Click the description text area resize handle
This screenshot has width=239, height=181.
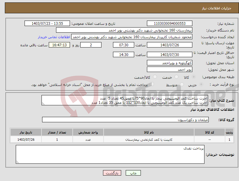(x=43, y=104)
